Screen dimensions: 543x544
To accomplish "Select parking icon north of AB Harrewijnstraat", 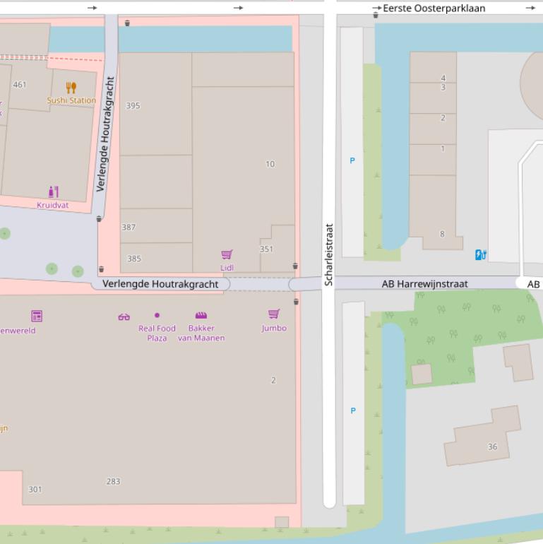I will (352, 161).
